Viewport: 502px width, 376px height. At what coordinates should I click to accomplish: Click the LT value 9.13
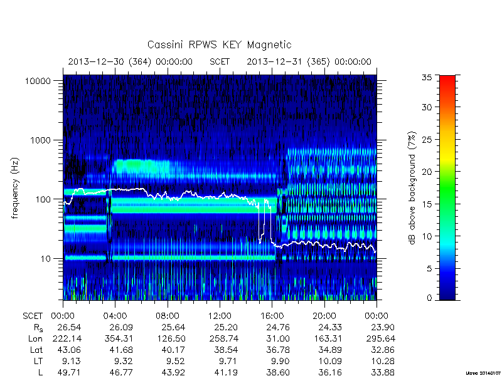(72, 361)
